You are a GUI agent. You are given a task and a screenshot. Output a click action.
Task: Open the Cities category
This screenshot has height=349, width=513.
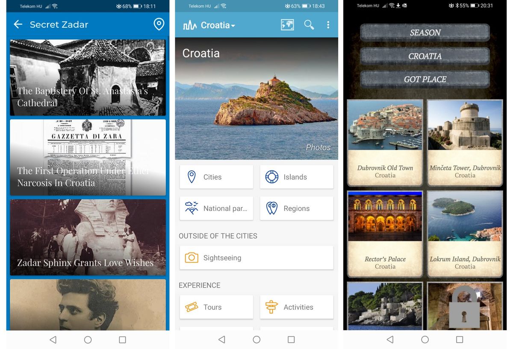[x=216, y=177]
